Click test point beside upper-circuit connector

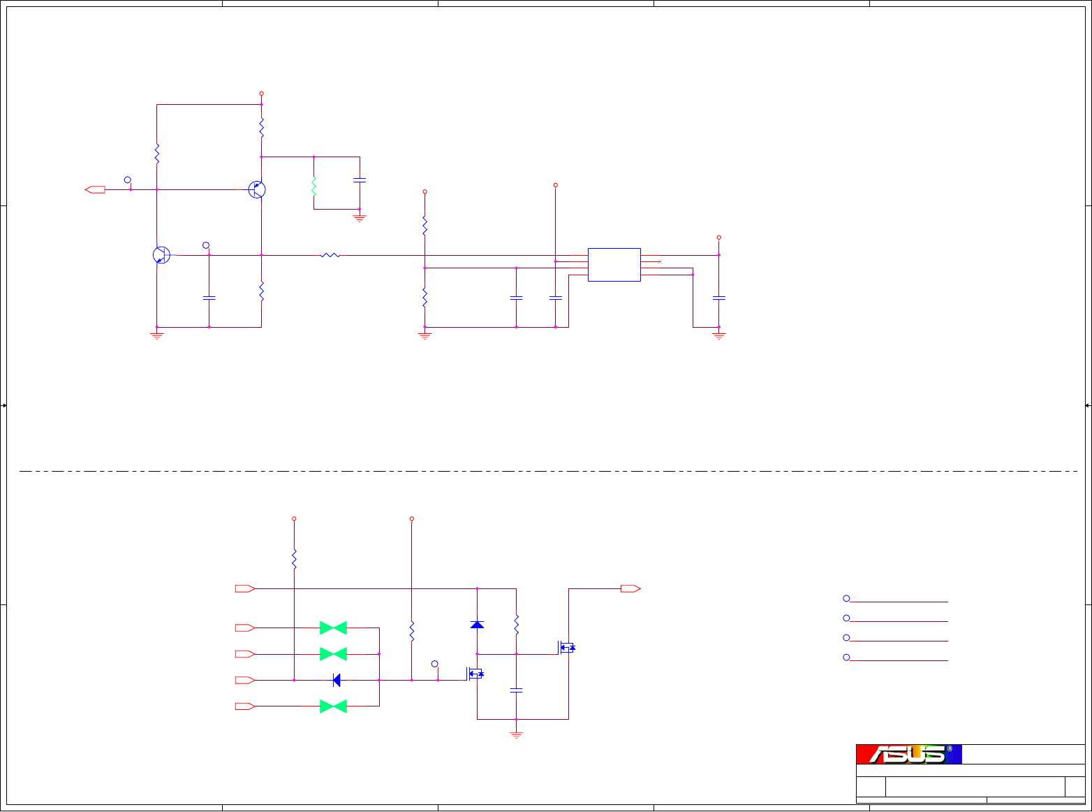128,180
